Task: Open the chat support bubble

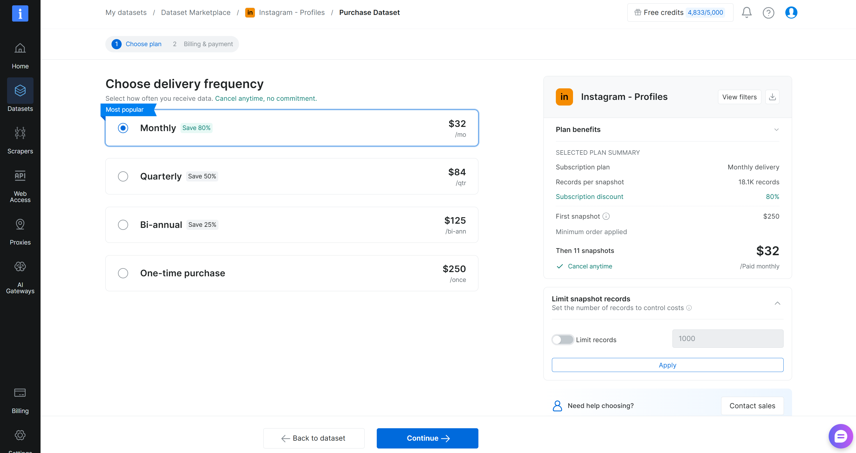Action: [841, 436]
